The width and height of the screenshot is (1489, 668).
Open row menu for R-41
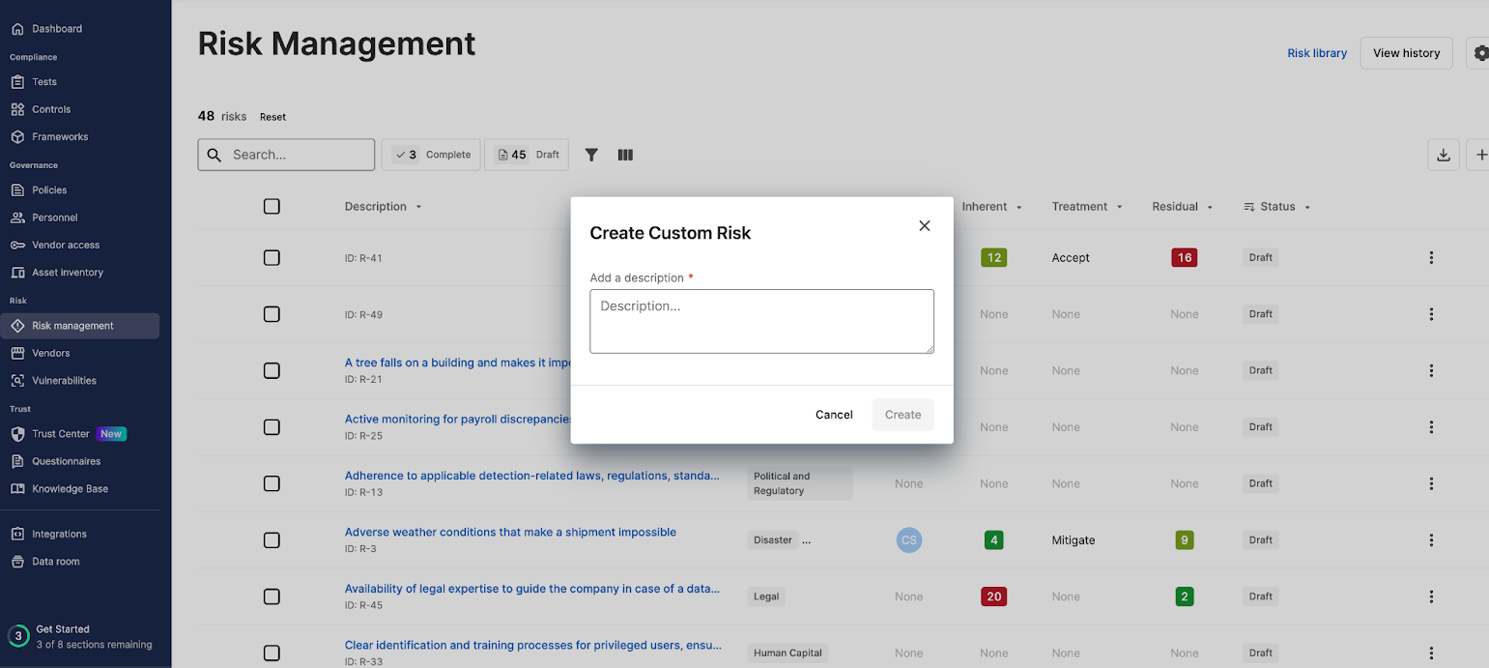click(1431, 258)
